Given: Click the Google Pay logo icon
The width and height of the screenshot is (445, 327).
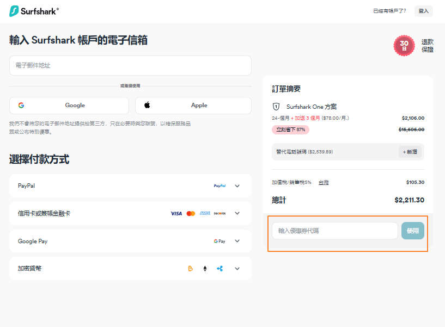Looking at the screenshot, I should point(220,241).
